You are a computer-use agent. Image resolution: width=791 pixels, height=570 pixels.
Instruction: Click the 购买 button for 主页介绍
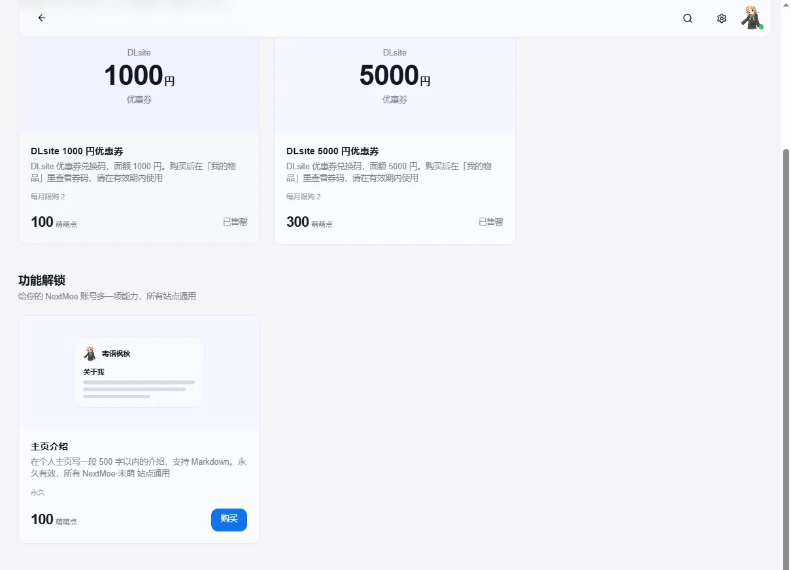(x=229, y=520)
